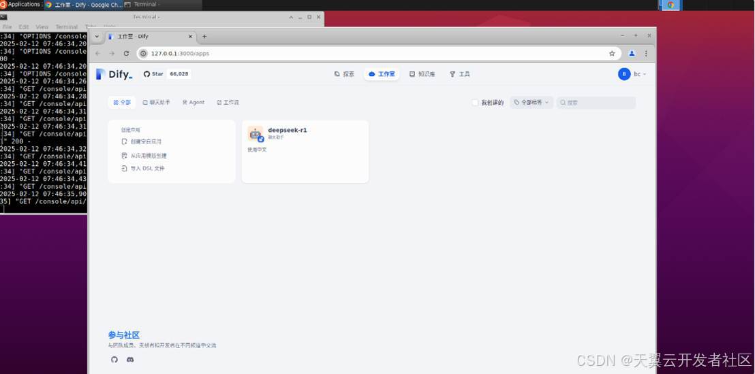Image resolution: width=755 pixels, height=374 pixels.
Task: Click the template icon beside 从应用模版创建
Action: 124,156
